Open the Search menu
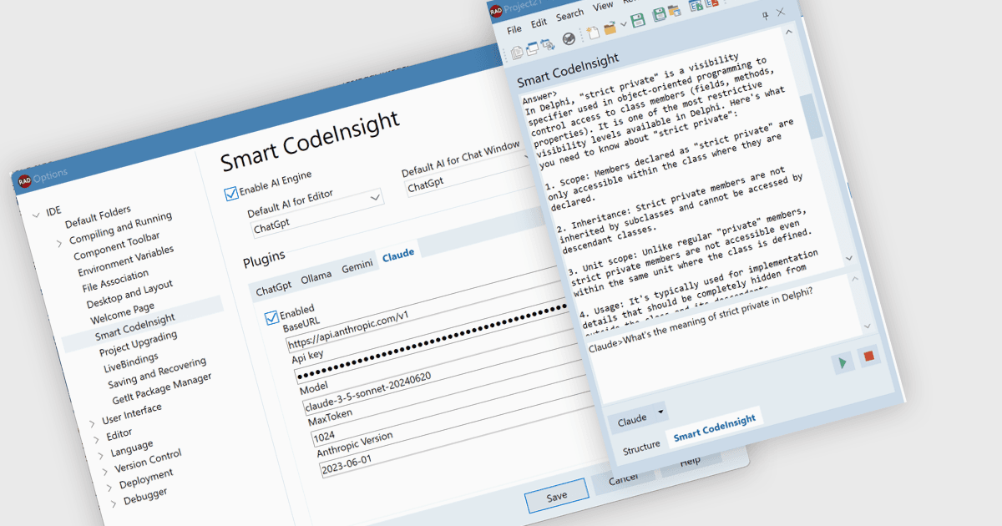Viewport: 1002px width, 526px height. (x=569, y=15)
